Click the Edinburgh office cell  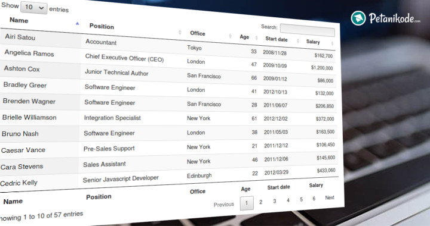199,175
